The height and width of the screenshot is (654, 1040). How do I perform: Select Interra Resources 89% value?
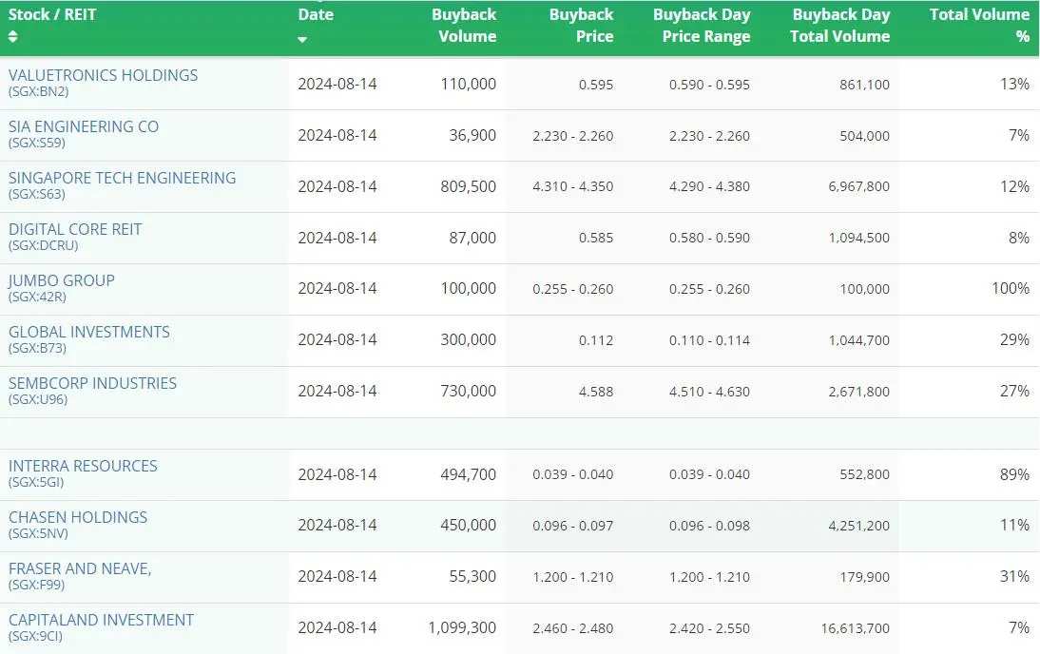(x=1014, y=474)
